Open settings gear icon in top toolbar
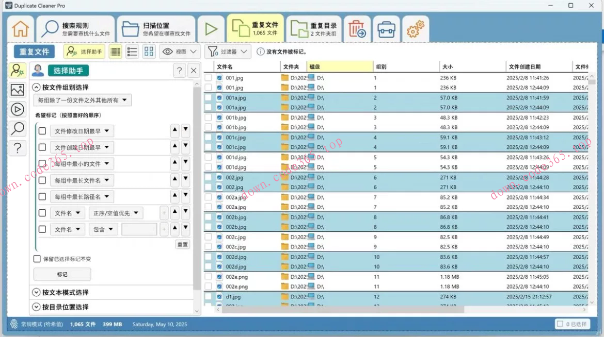This screenshot has height=337, width=604. point(415,29)
